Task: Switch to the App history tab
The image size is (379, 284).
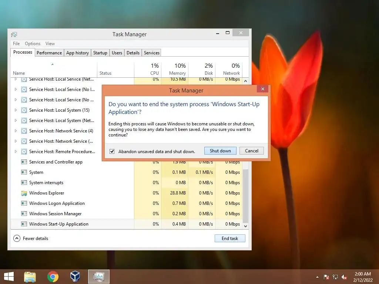Action: 77,53
